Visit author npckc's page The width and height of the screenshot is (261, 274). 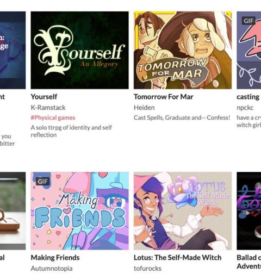point(245,108)
